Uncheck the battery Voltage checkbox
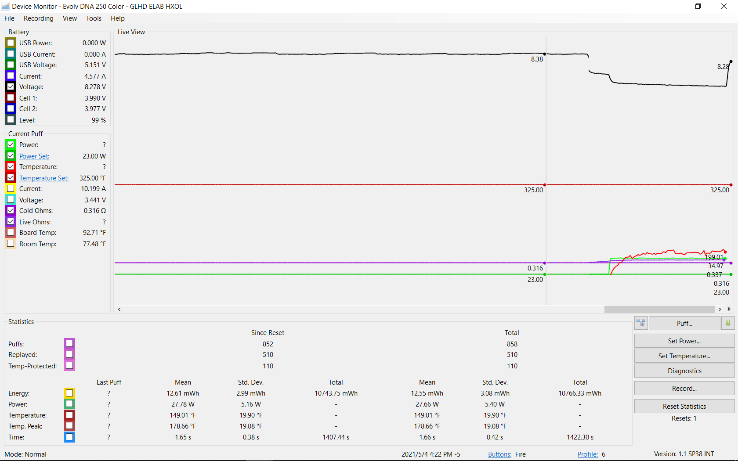This screenshot has height=461, width=738. pyautogui.click(x=11, y=87)
